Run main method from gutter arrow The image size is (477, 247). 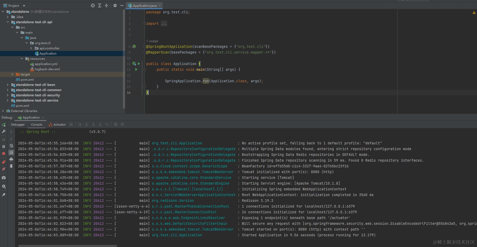(x=136, y=69)
